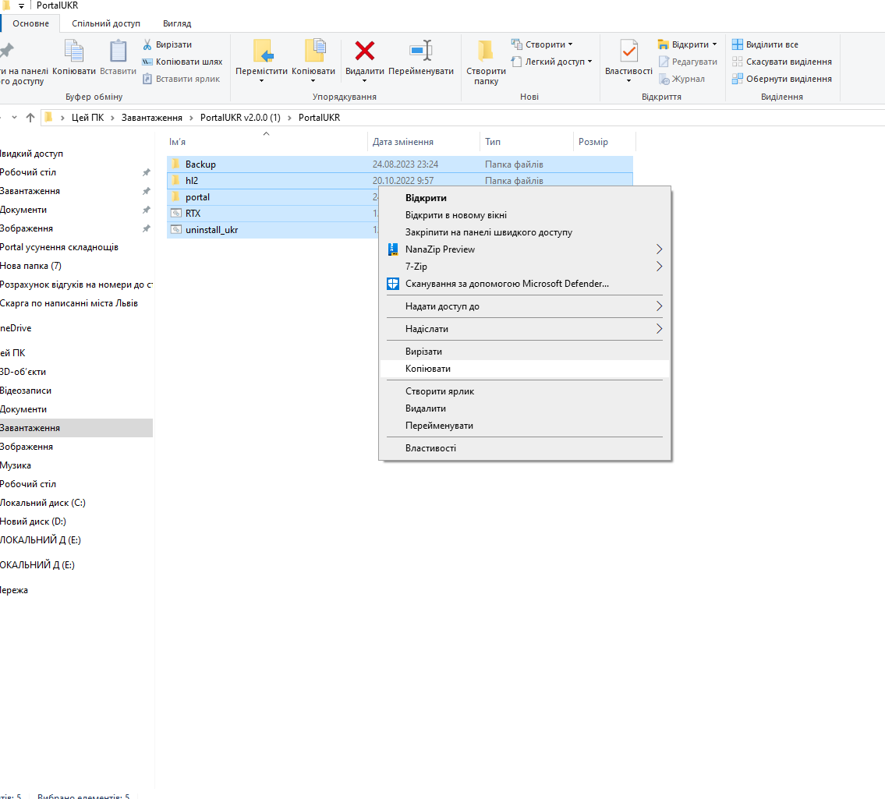
Task: Click the RTX file icon
Action: click(176, 214)
